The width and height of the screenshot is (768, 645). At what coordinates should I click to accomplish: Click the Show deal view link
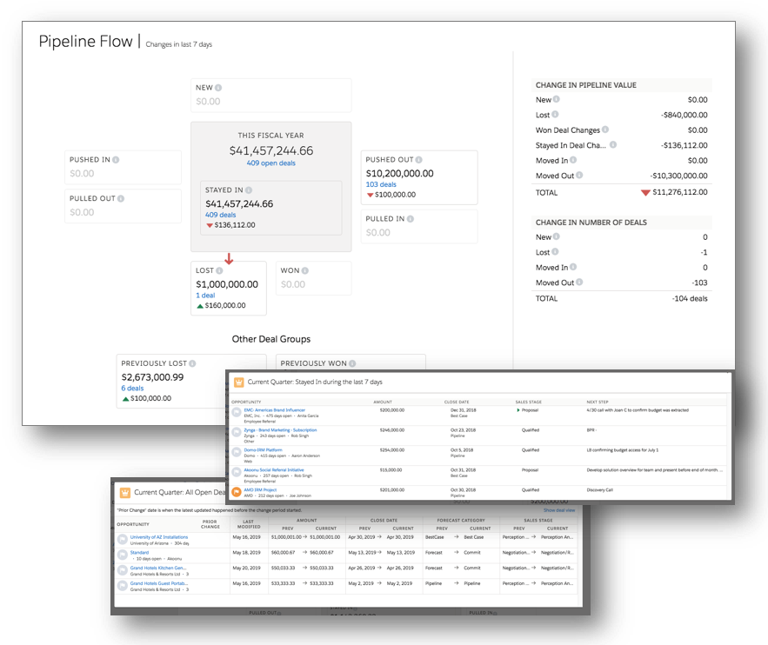click(559, 510)
